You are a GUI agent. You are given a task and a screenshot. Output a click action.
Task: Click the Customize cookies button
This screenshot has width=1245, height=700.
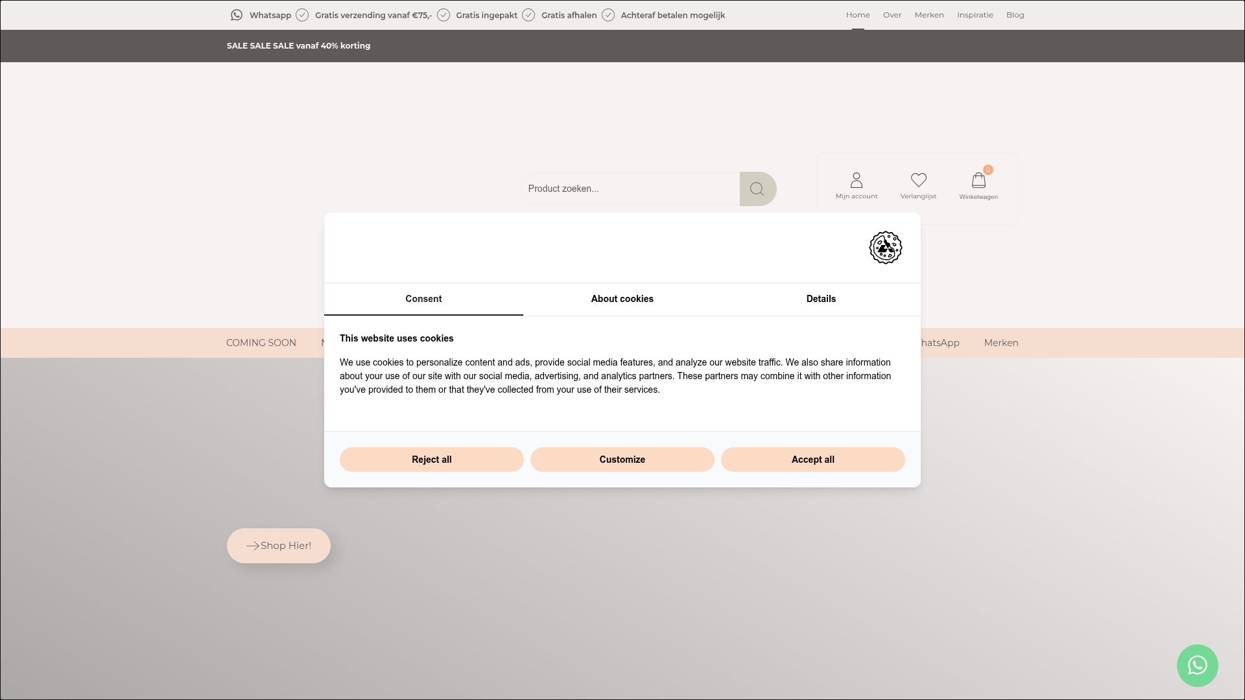(x=622, y=460)
